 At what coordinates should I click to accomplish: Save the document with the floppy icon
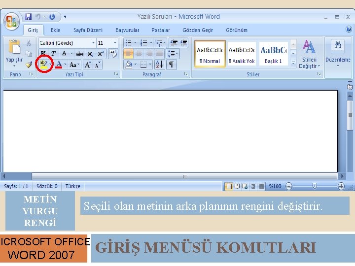tap(28, 17)
